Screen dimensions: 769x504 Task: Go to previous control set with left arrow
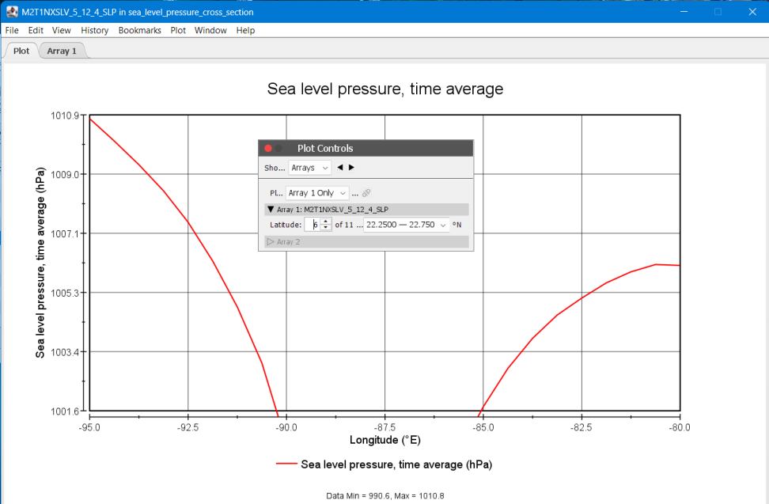[340, 167]
